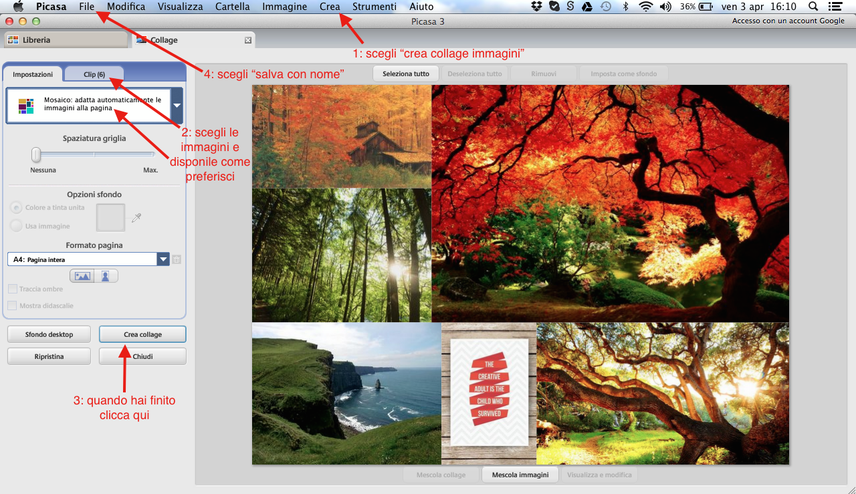Select the 'Colore a tinta unita' radio button
Screen dimensions: 856x494
(16, 208)
